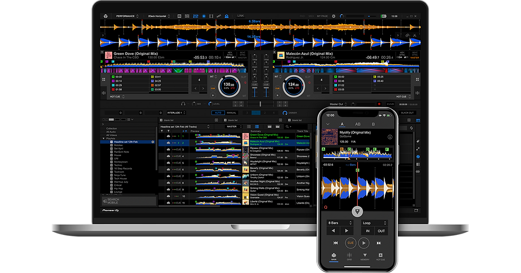Toggle SLIP mode on deck 1
Viewport: 521px width, 273px height.
(x=243, y=77)
